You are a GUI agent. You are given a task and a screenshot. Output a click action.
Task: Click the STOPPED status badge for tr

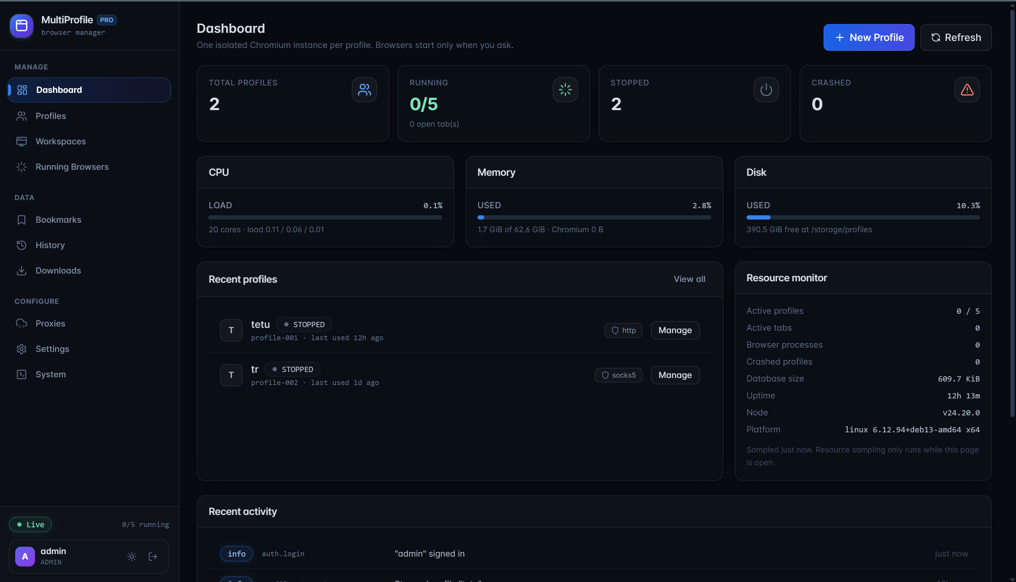[x=292, y=369]
